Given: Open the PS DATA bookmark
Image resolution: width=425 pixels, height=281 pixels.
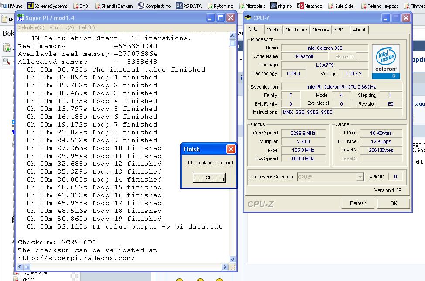Looking at the screenshot, I should click(x=189, y=6).
